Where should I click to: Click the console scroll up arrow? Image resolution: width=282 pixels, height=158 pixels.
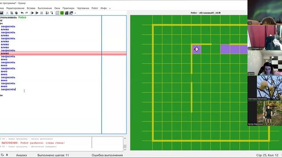point(125,139)
